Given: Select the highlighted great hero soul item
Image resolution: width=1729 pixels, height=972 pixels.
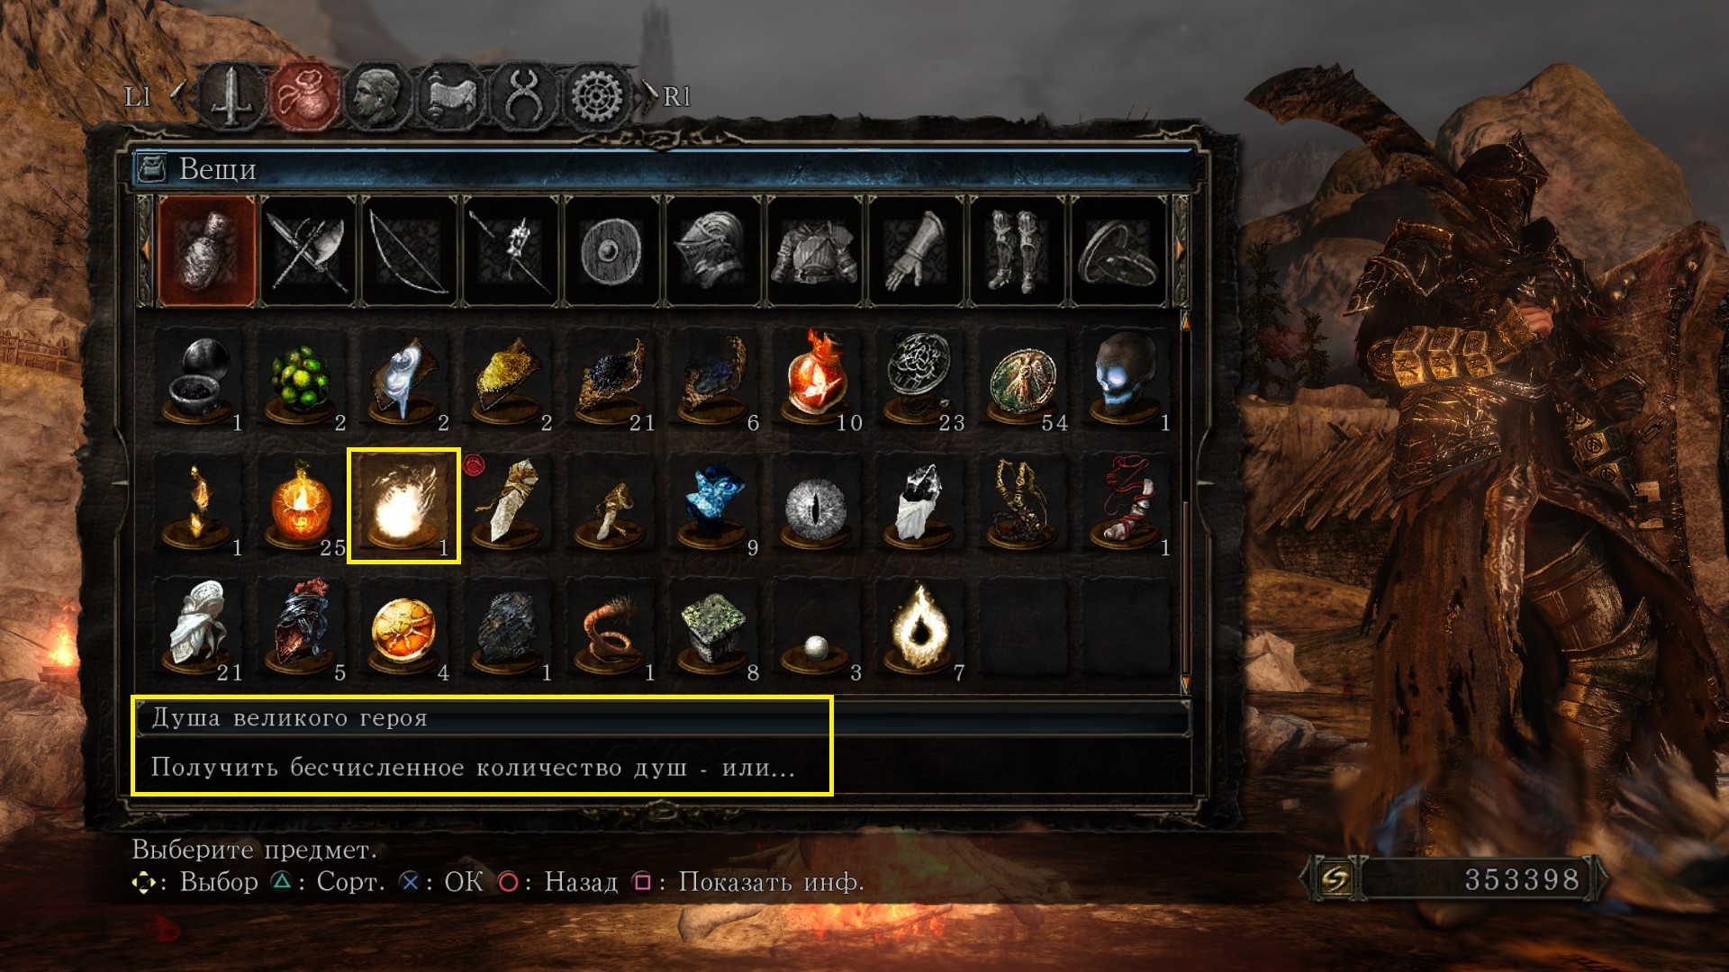Looking at the screenshot, I should [x=404, y=506].
